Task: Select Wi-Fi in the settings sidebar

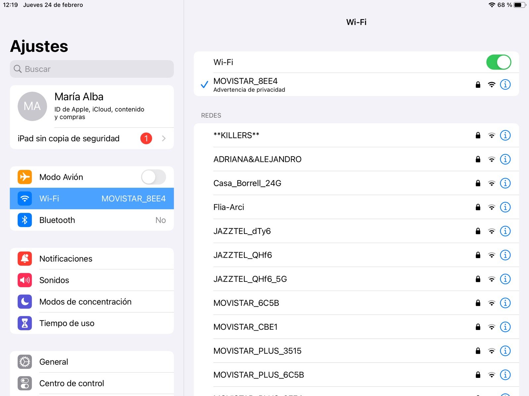Action: [92, 199]
